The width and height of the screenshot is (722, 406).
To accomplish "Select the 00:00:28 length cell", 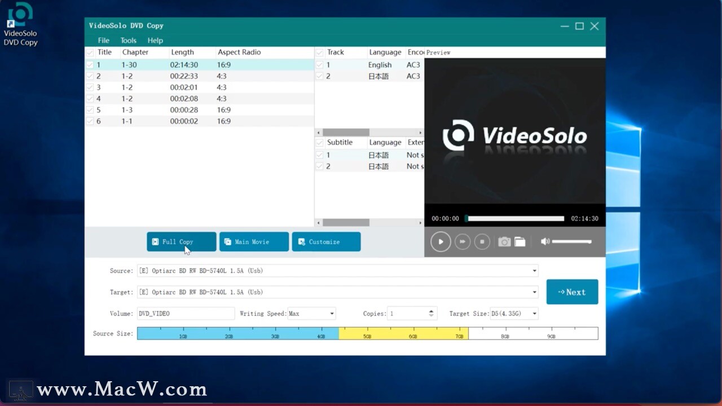I will coord(184,110).
